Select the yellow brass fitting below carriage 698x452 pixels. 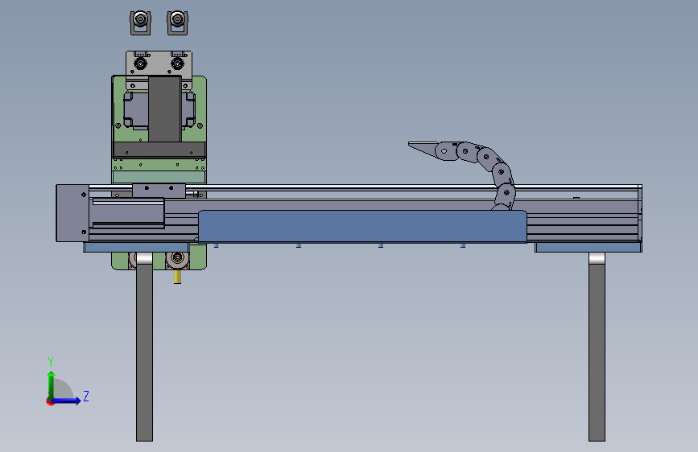tap(177, 277)
